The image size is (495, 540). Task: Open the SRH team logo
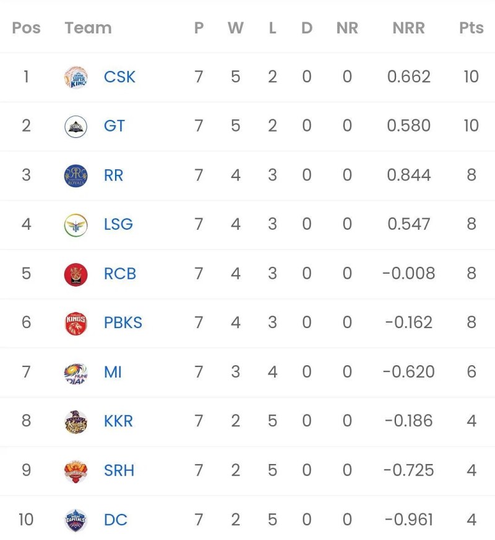[x=75, y=471]
